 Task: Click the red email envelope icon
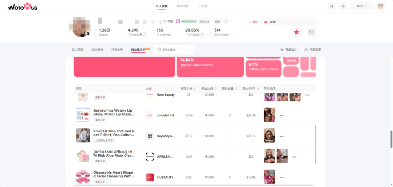tap(266, 22)
